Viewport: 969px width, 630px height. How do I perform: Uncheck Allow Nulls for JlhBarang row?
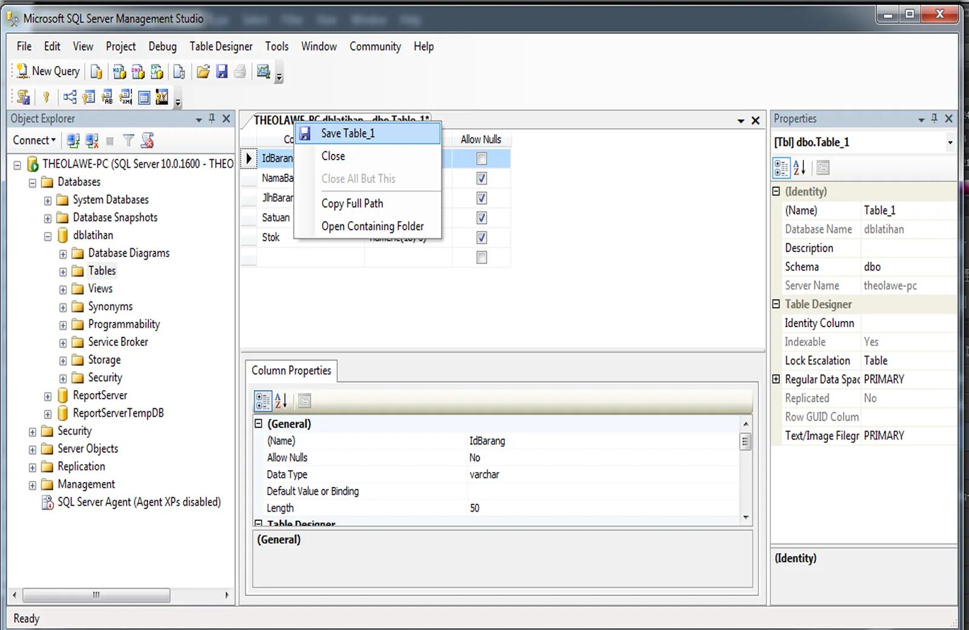pyautogui.click(x=481, y=198)
